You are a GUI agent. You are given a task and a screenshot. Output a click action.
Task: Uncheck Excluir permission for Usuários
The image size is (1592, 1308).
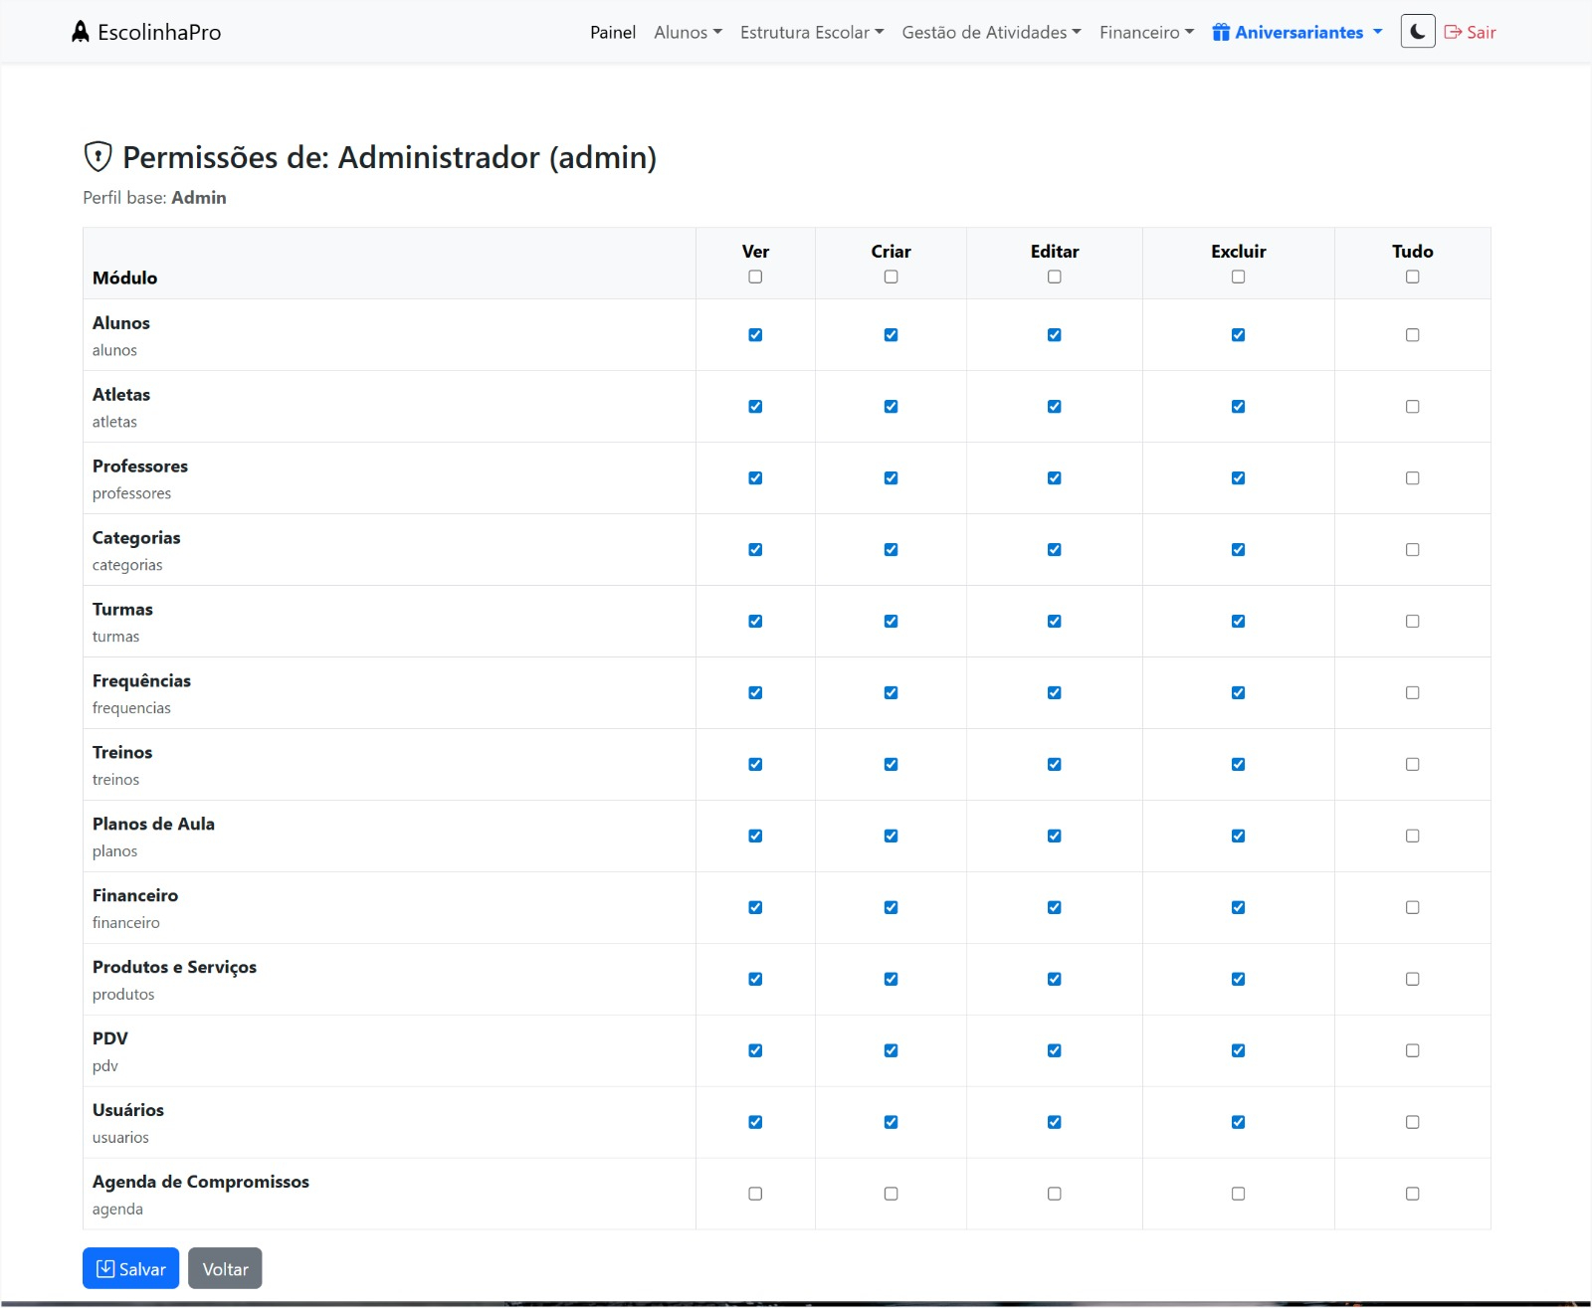1238,1122
